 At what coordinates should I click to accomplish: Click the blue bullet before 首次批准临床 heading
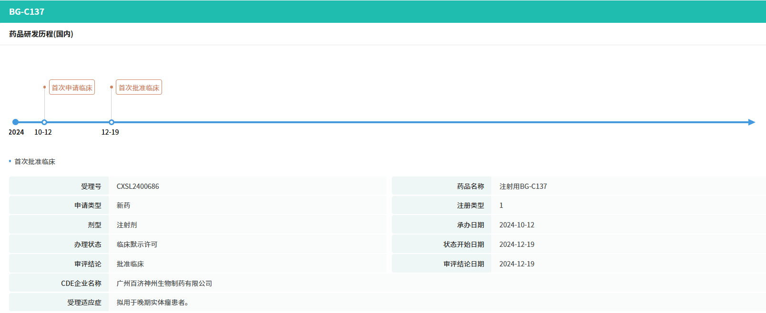pyautogui.click(x=10, y=161)
